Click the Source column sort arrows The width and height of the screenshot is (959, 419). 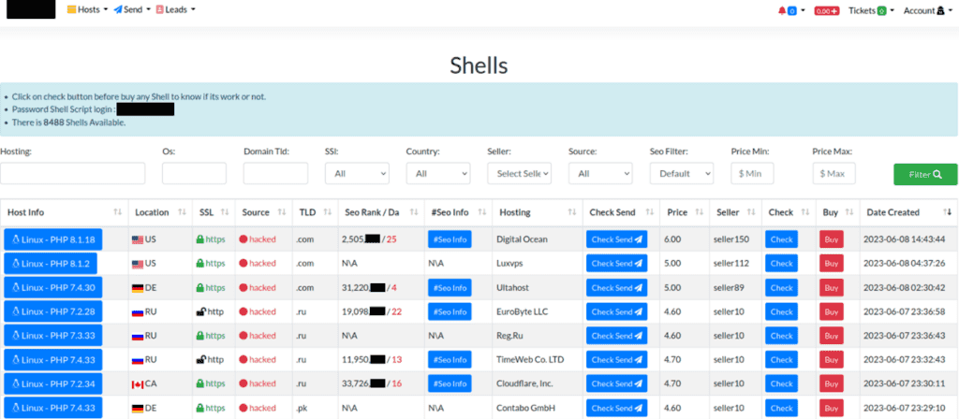[x=282, y=212]
